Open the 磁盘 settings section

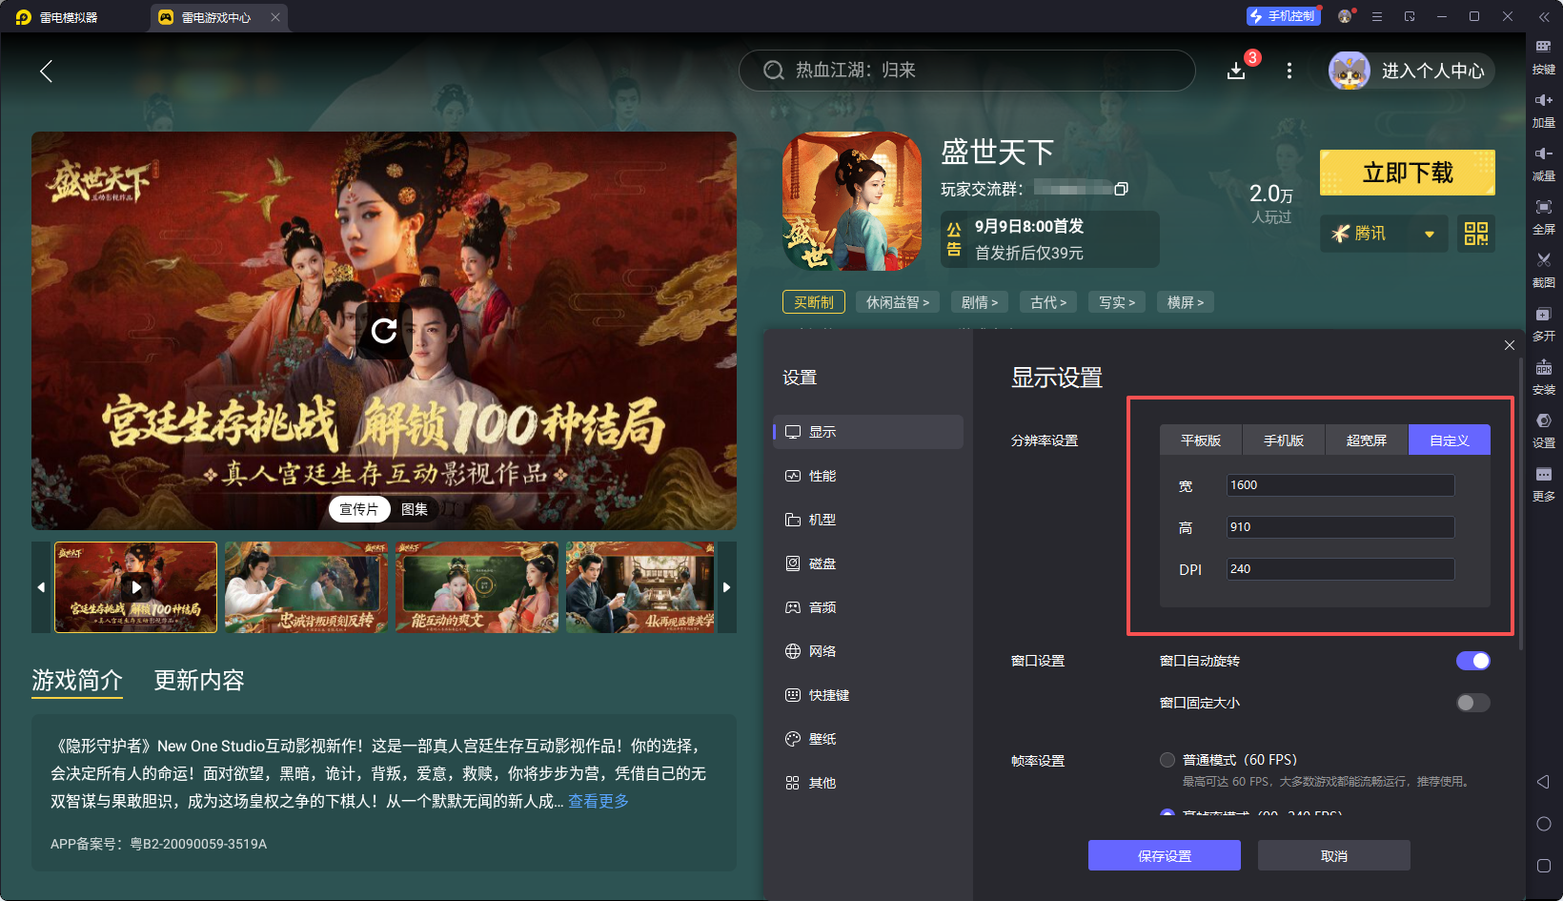868,563
